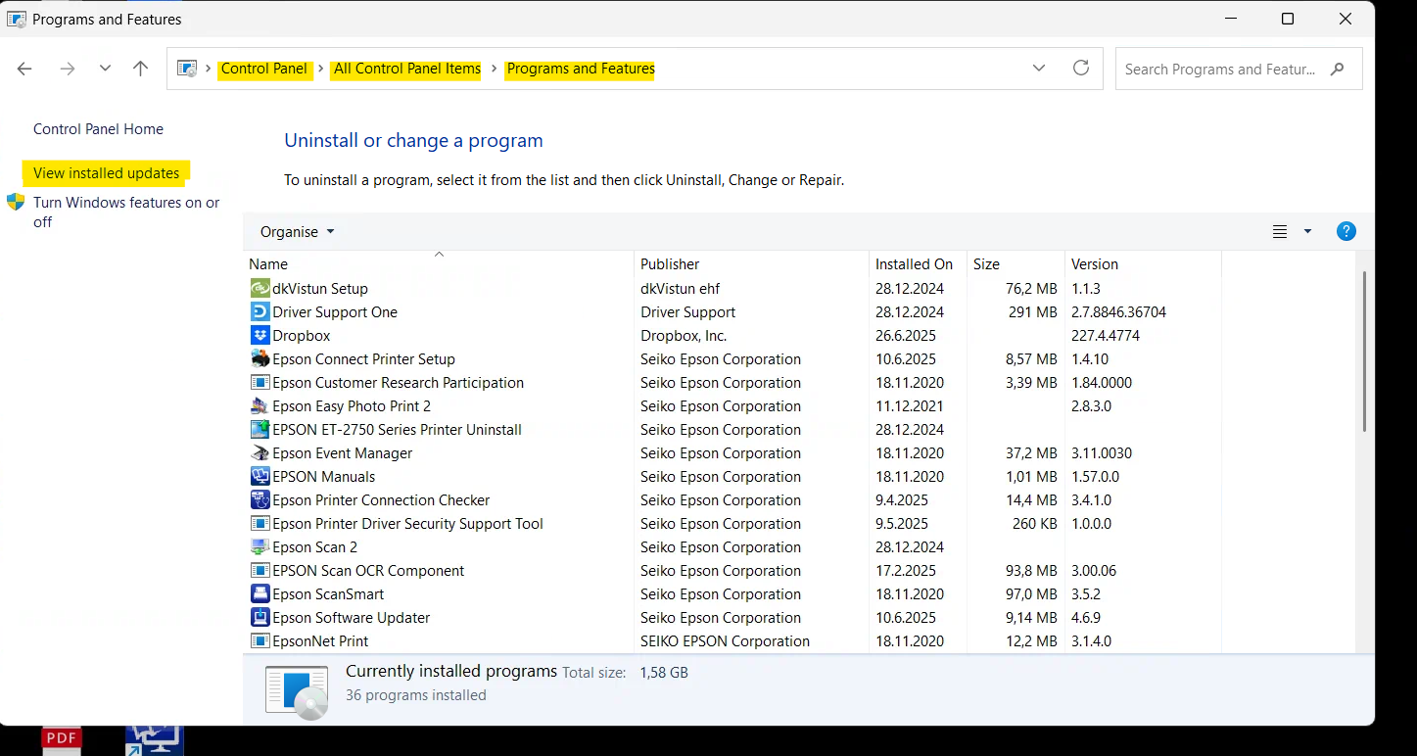Click the 9.4.2025 installed date
This screenshot has height=756, width=1417.
[x=902, y=499]
